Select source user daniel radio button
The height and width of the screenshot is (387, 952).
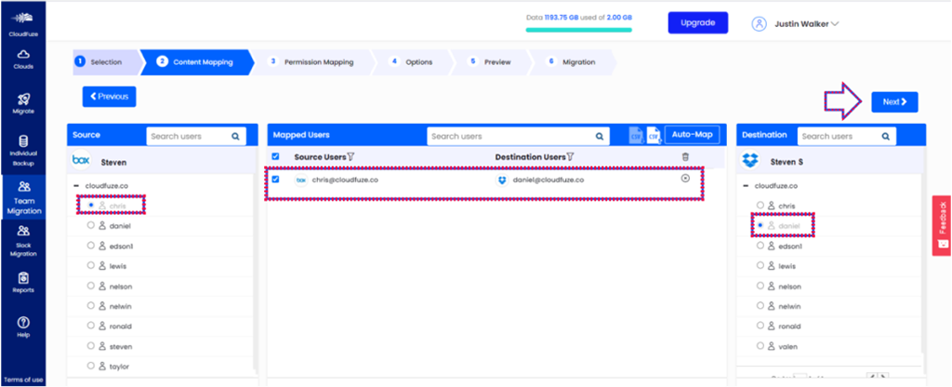tap(91, 225)
